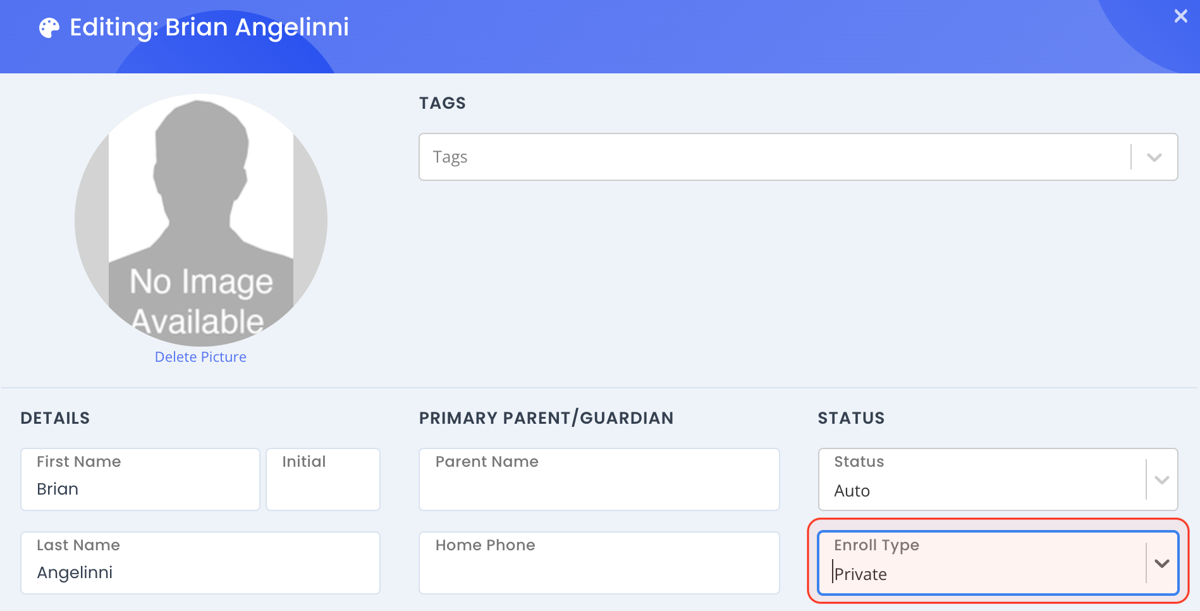Click the TAGS section heading

[x=443, y=103]
